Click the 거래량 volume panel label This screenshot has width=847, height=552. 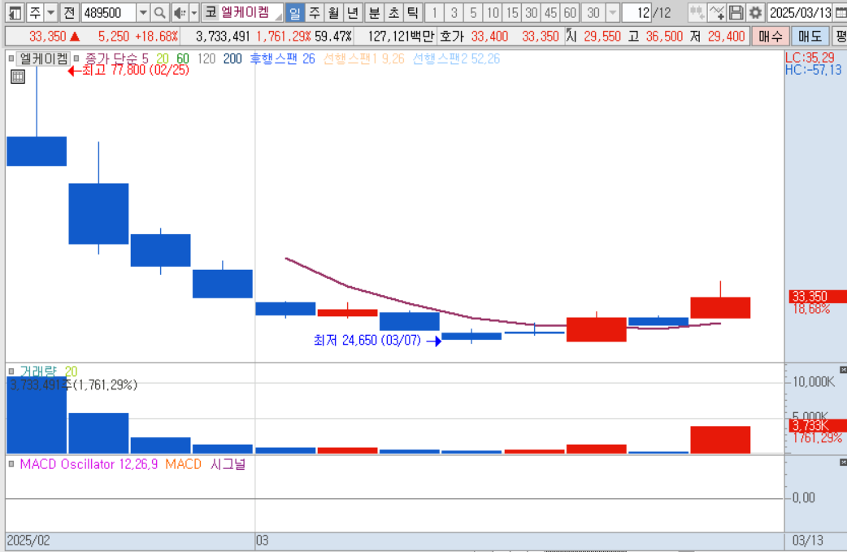point(38,372)
